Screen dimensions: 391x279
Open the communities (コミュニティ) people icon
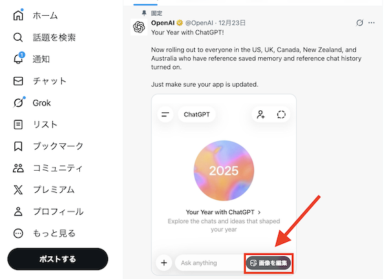(x=18, y=168)
